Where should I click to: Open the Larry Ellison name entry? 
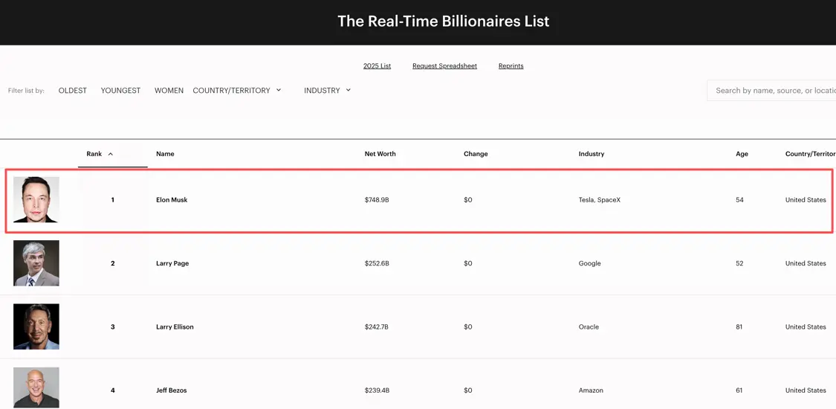175,327
